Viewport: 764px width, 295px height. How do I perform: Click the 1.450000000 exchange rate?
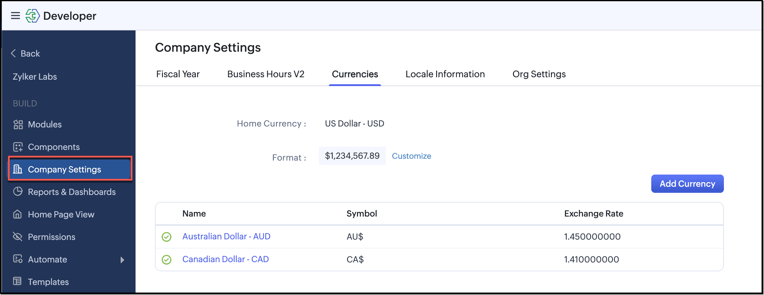[x=592, y=237]
